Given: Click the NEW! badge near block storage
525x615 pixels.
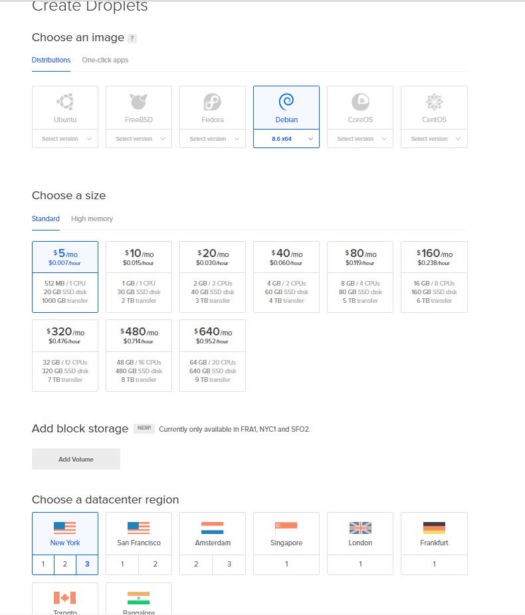Looking at the screenshot, I should coord(144,428).
